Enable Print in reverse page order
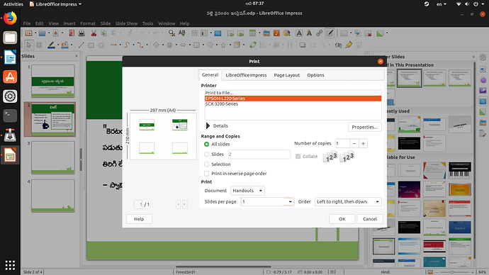489x275 pixels. pyautogui.click(x=206, y=174)
